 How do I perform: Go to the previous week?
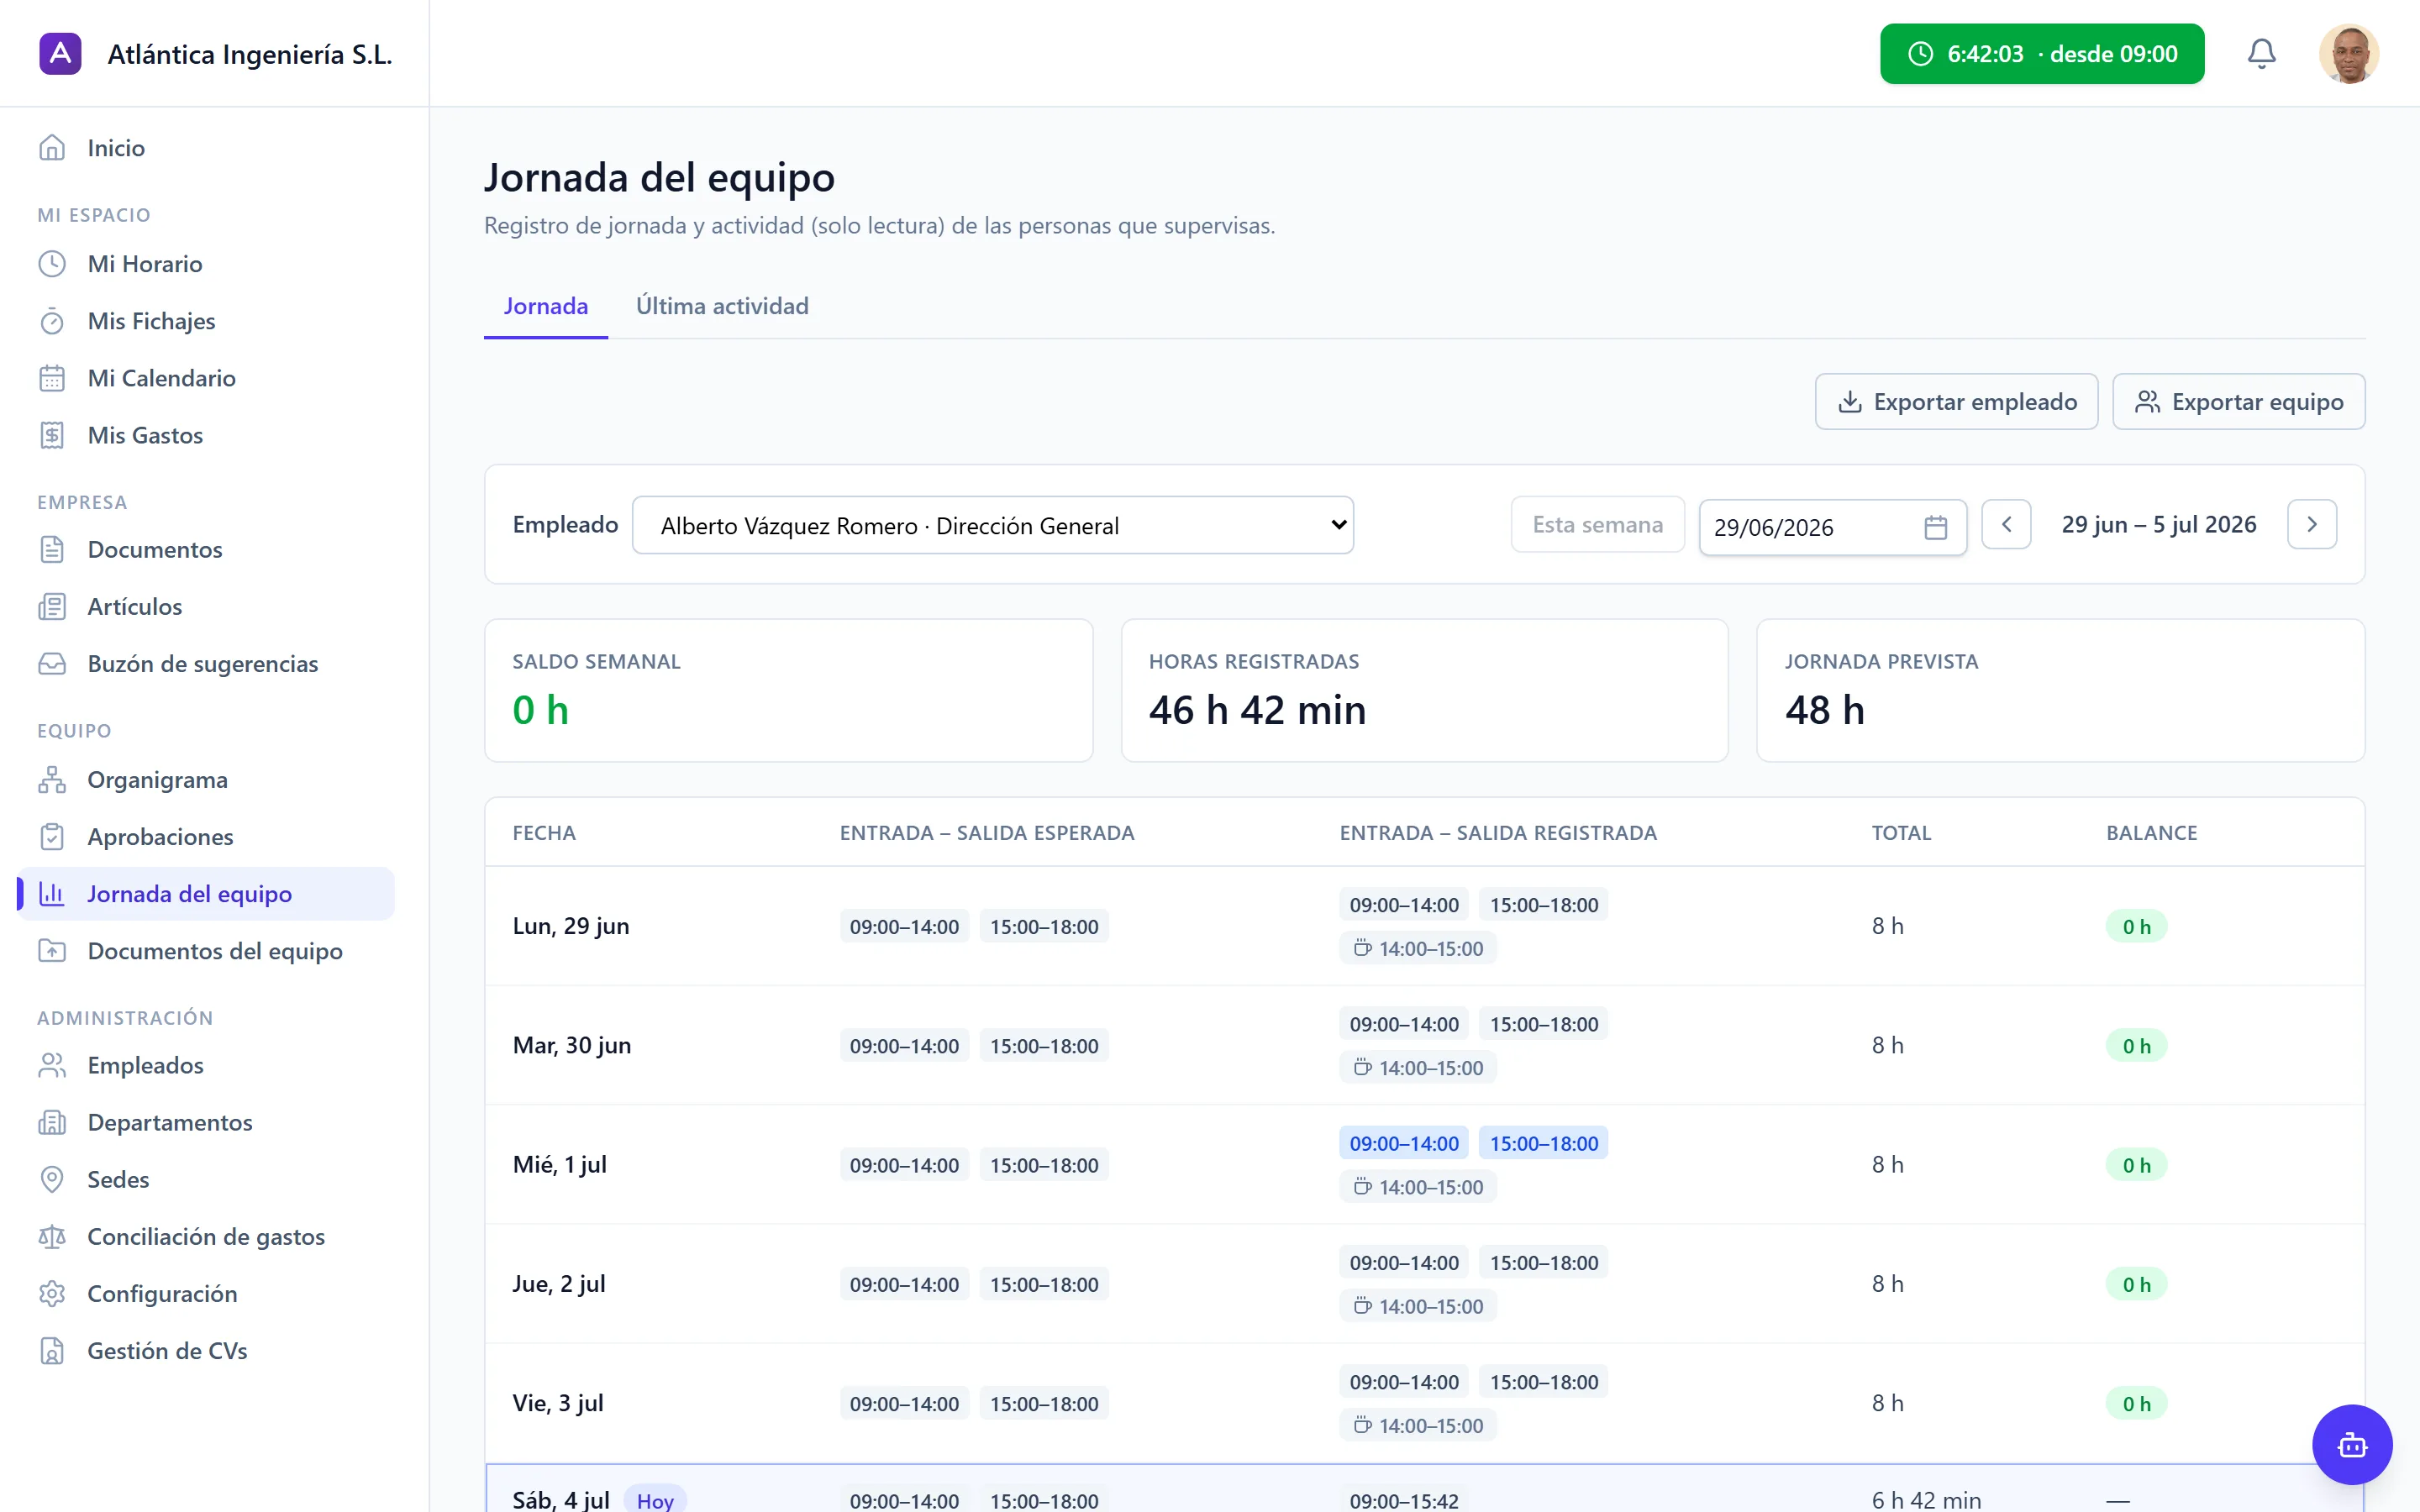point(2005,524)
